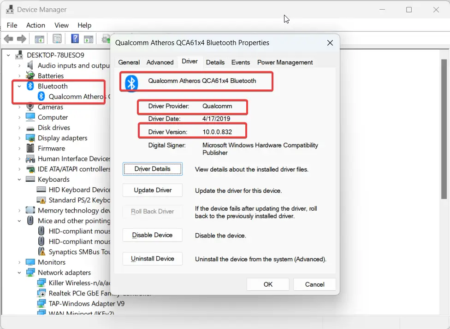Image resolution: width=450 pixels, height=329 pixels.
Task: Switch to the Details tab
Action: (x=215, y=62)
